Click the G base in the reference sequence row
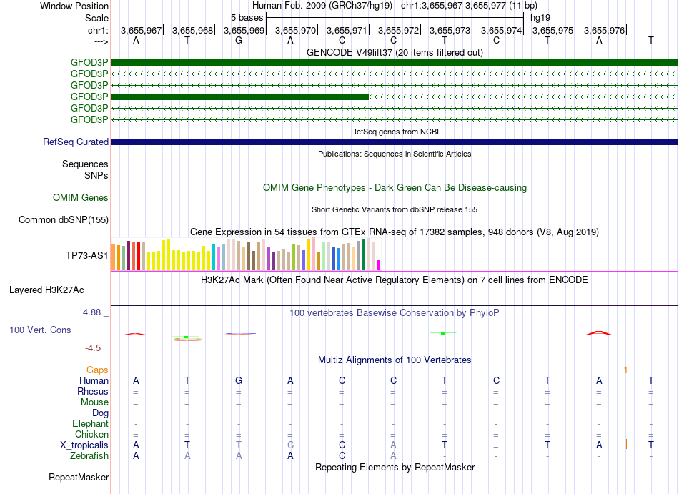This screenshot has width=679, height=494. point(239,40)
